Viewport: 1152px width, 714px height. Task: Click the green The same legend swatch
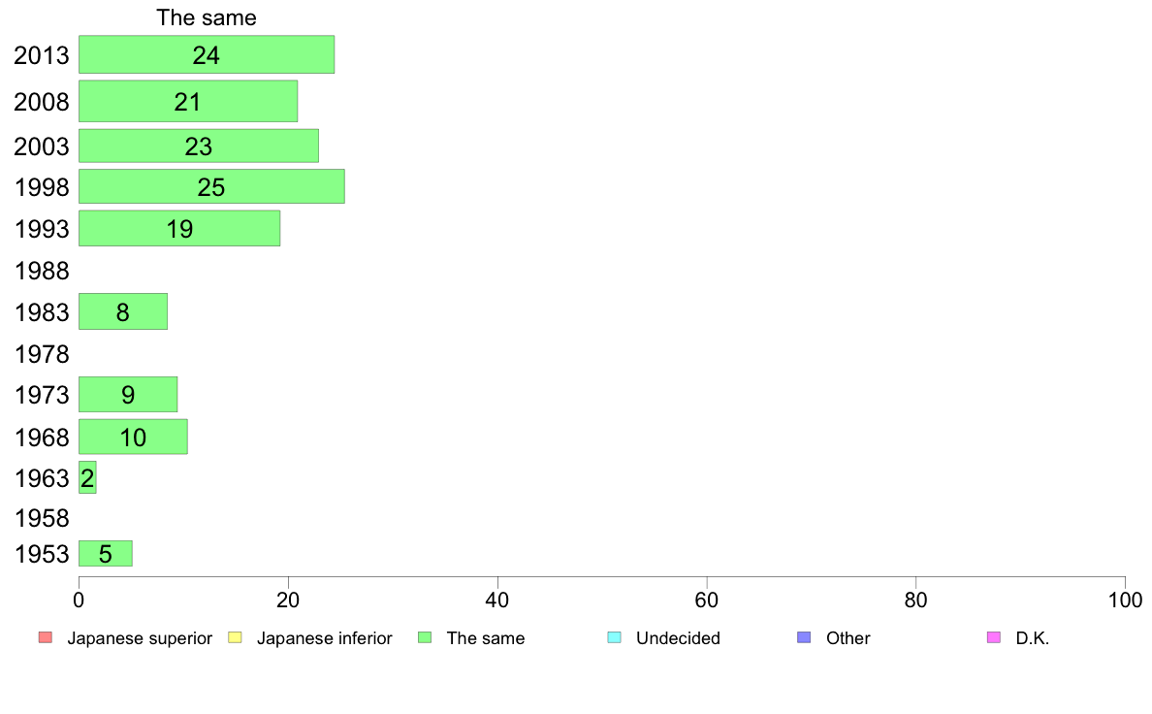[425, 637]
